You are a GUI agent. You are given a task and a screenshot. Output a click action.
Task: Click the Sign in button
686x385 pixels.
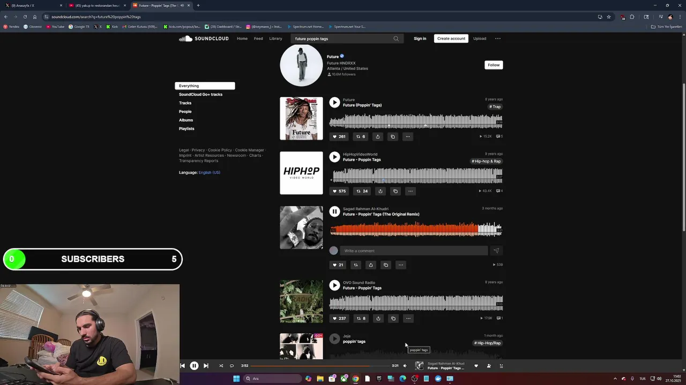coord(420,38)
